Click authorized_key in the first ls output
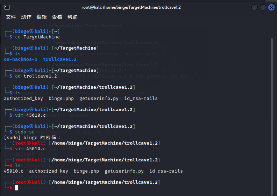This screenshot has height=196, width=277. pos(23,99)
